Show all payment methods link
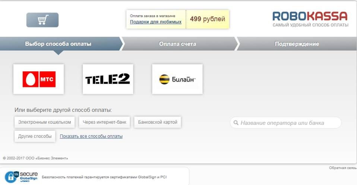Screen dimensions: 357x185 coord(91,136)
